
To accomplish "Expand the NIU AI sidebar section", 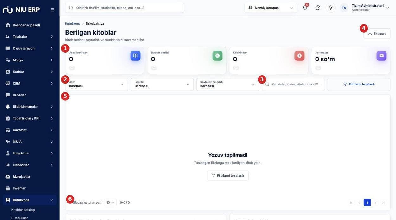I will pos(30,141).
